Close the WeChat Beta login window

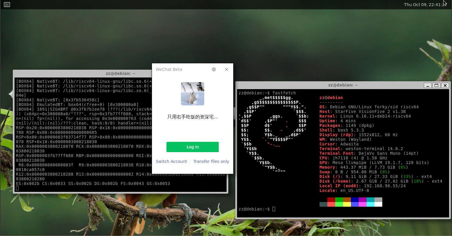click(x=227, y=69)
